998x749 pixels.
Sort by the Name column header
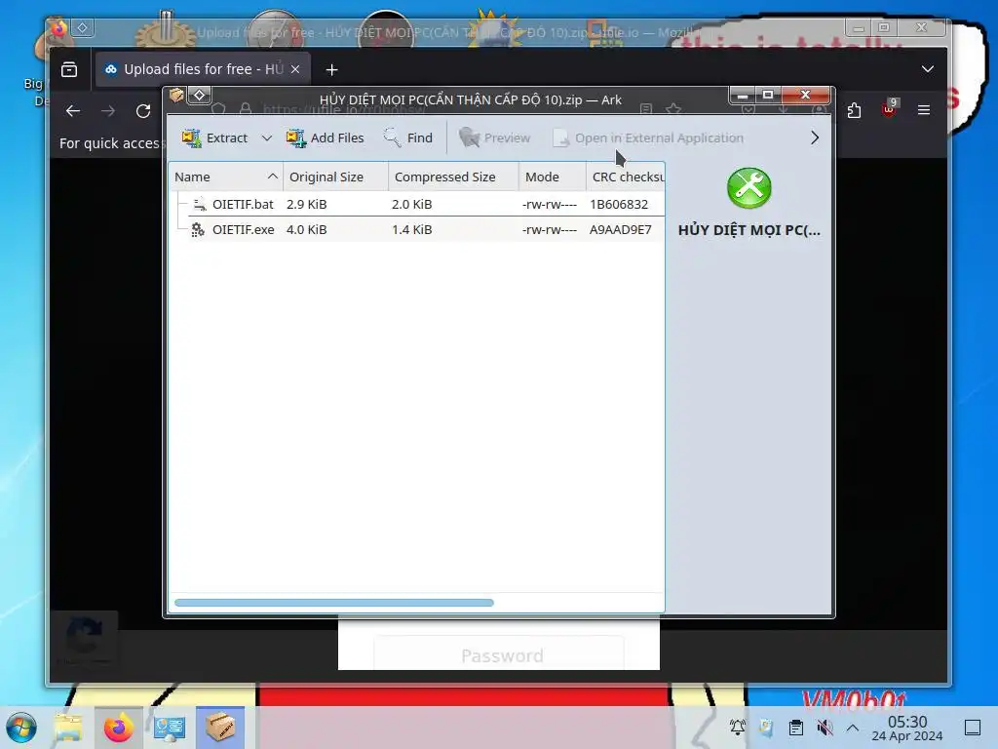point(226,177)
